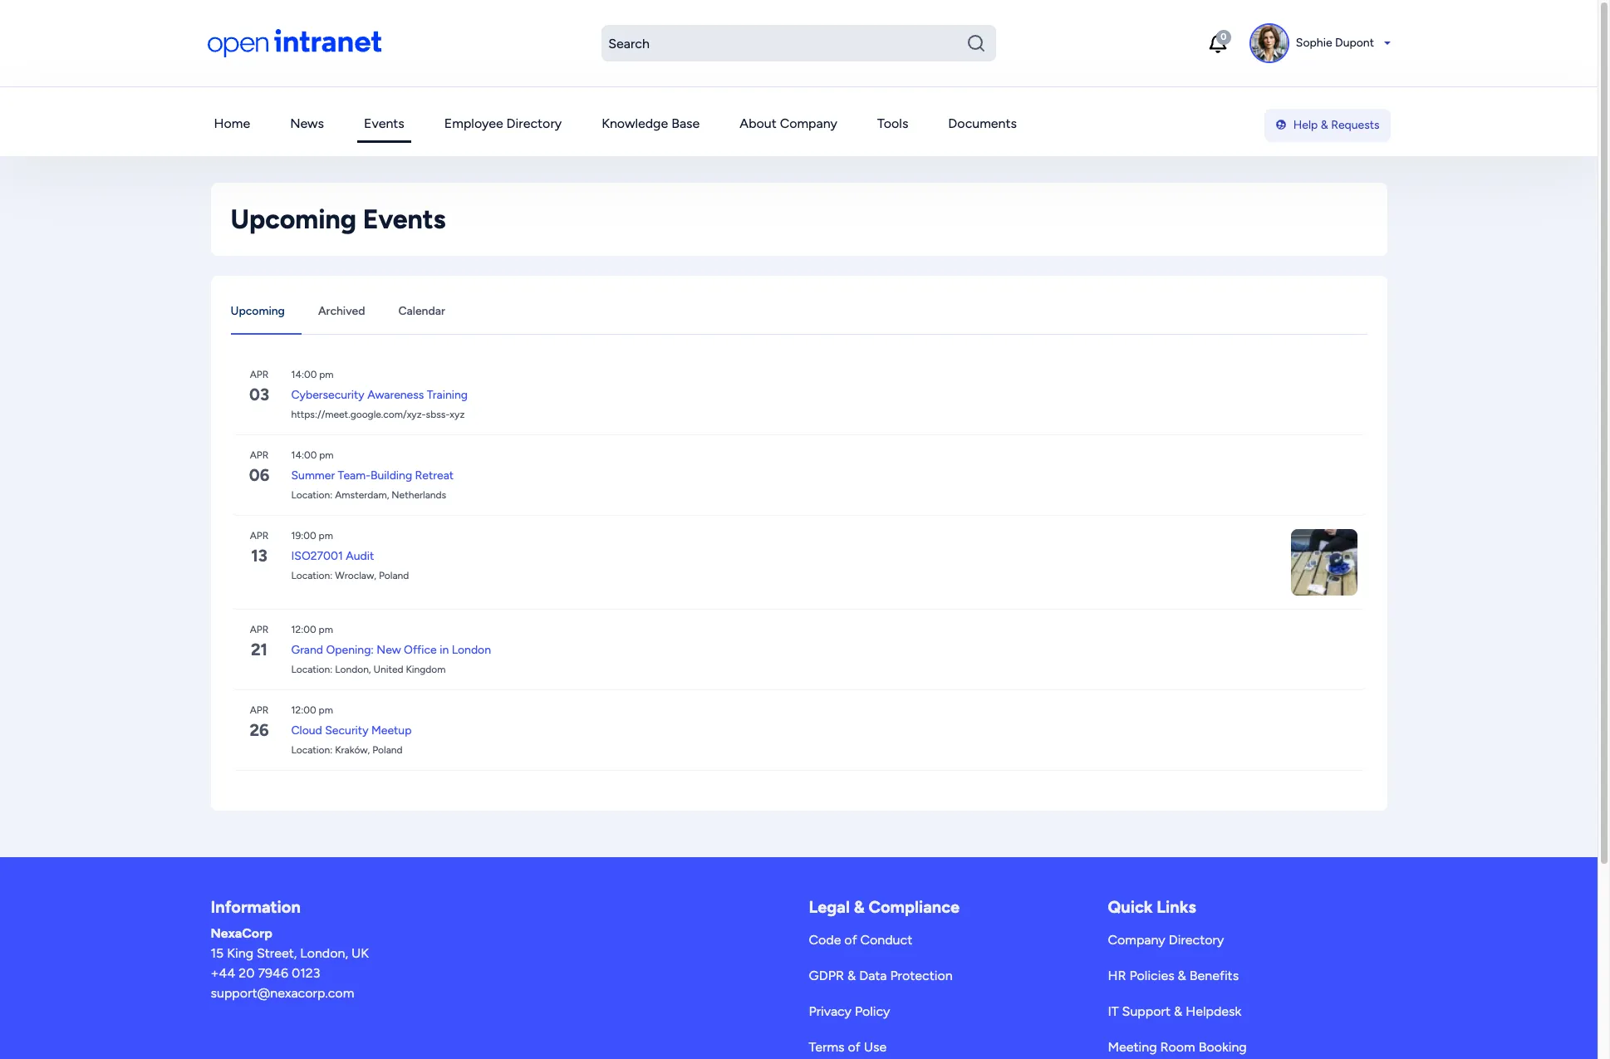This screenshot has height=1059, width=1610.
Task: Switch to the Calendar tab
Action: pos(421,311)
